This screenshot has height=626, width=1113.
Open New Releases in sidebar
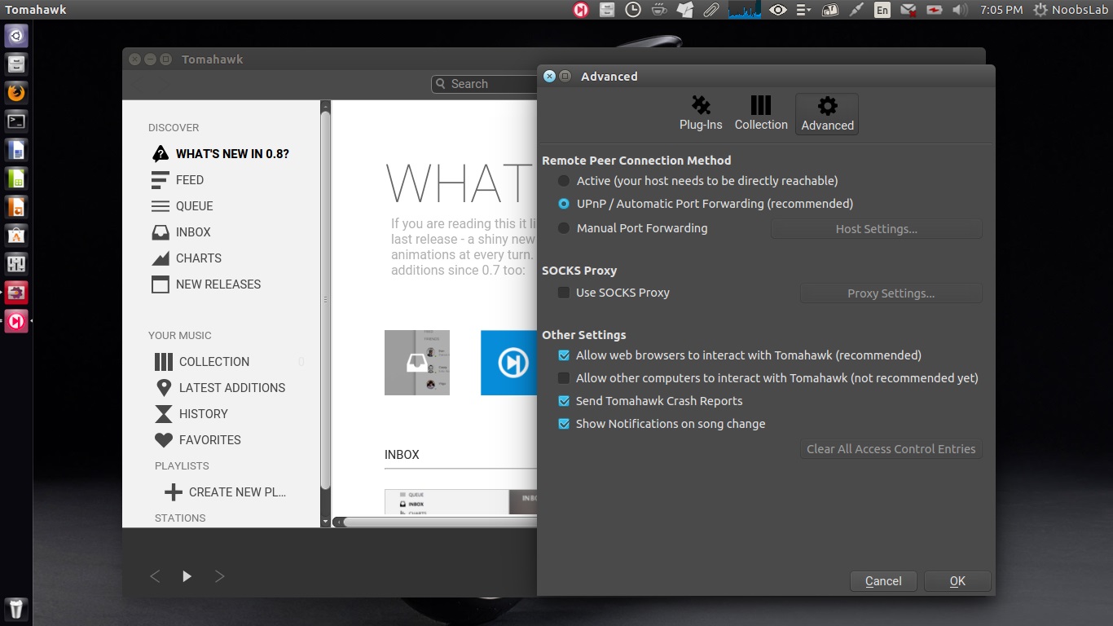pos(206,284)
